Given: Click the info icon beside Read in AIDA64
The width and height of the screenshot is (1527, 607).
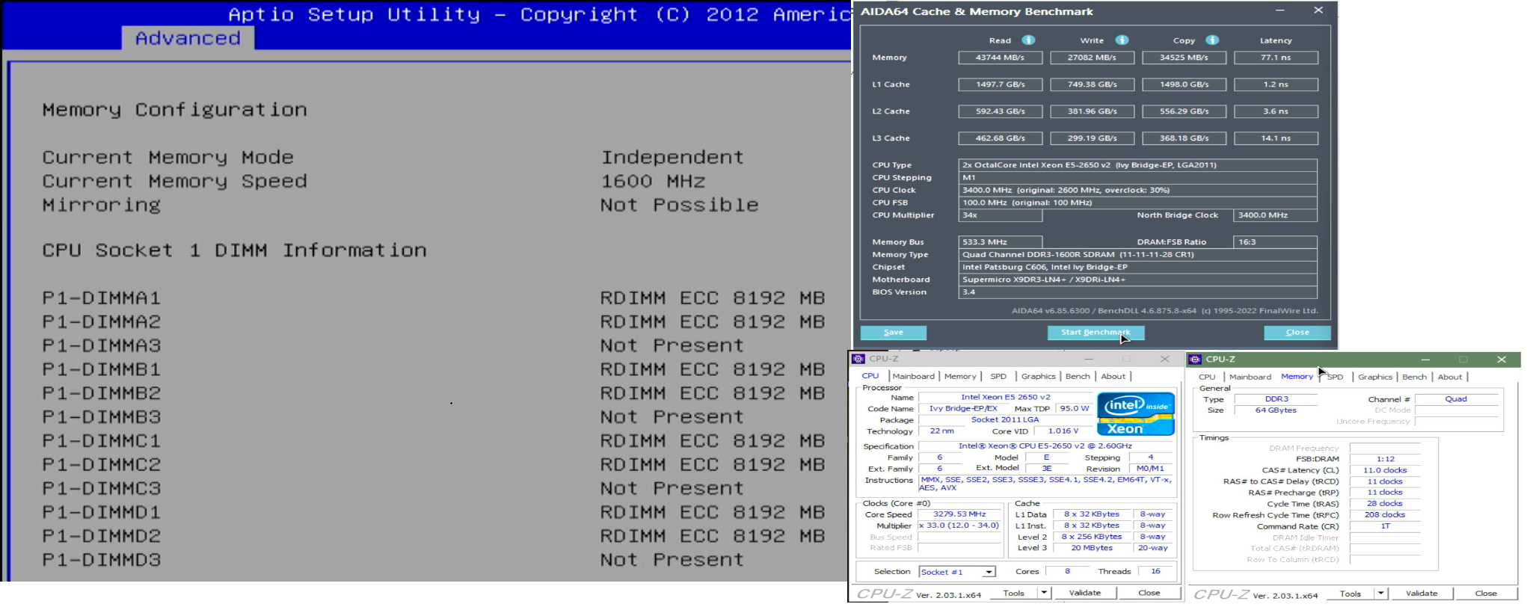Looking at the screenshot, I should coord(1028,40).
